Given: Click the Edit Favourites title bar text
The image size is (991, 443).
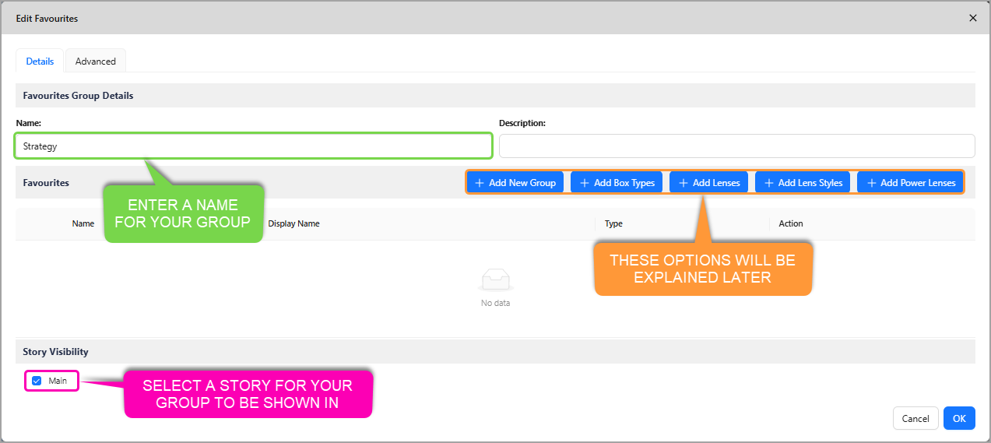Looking at the screenshot, I should tap(47, 18).
